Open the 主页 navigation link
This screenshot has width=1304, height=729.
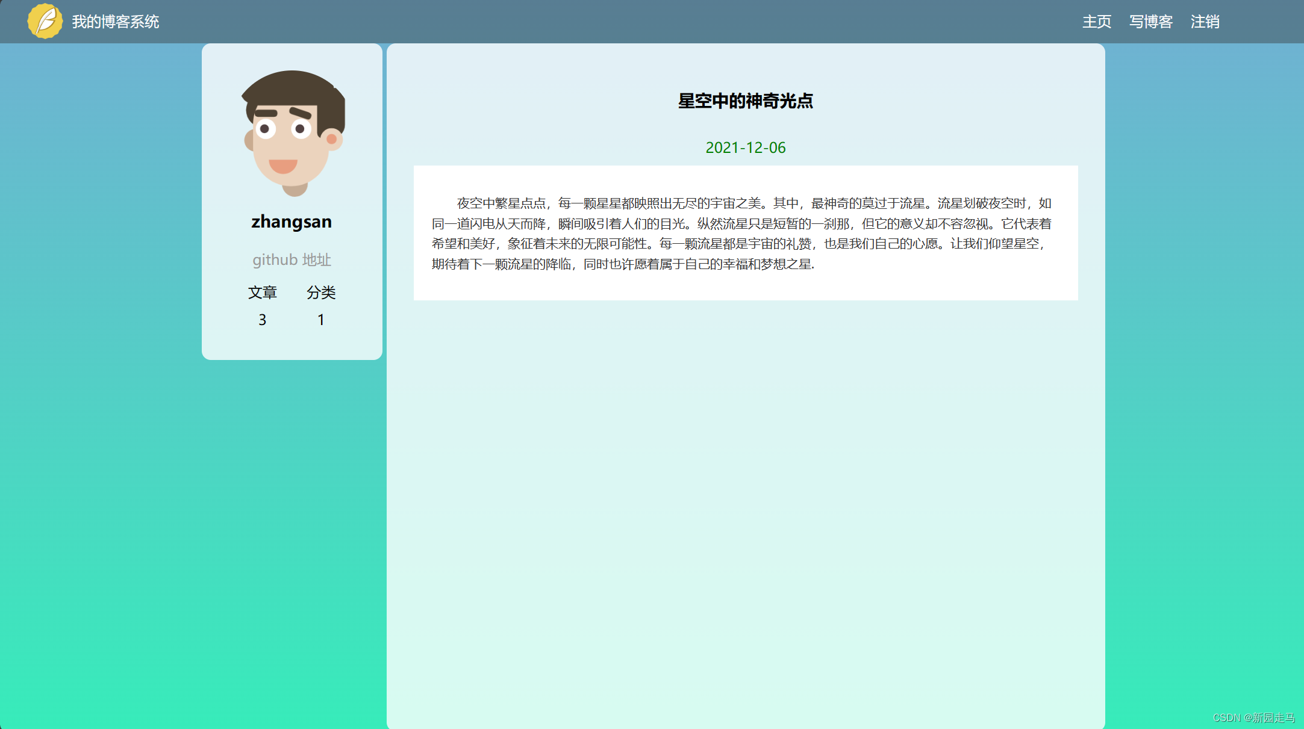tap(1096, 22)
